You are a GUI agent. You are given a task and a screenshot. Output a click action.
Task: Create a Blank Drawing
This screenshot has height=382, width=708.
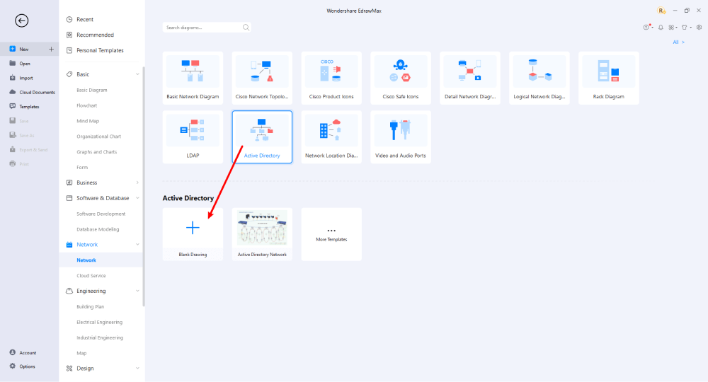(193, 234)
